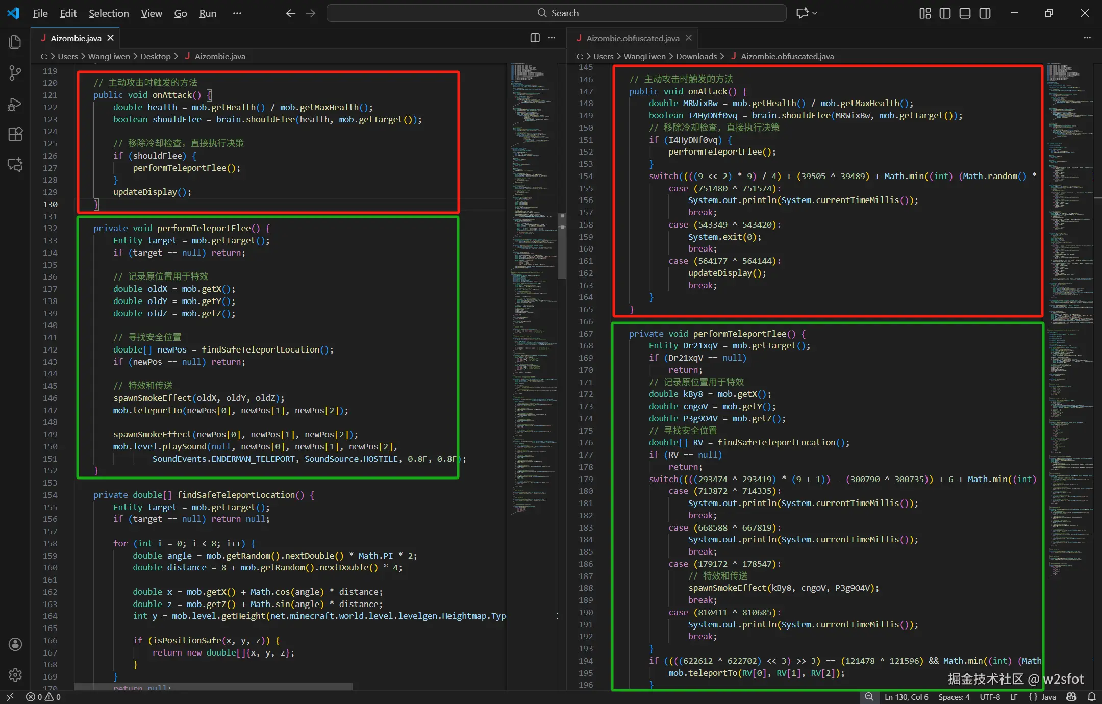The height and width of the screenshot is (704, 1102).
Task: Open the Manage gear icon
Action: pos(15,674)
